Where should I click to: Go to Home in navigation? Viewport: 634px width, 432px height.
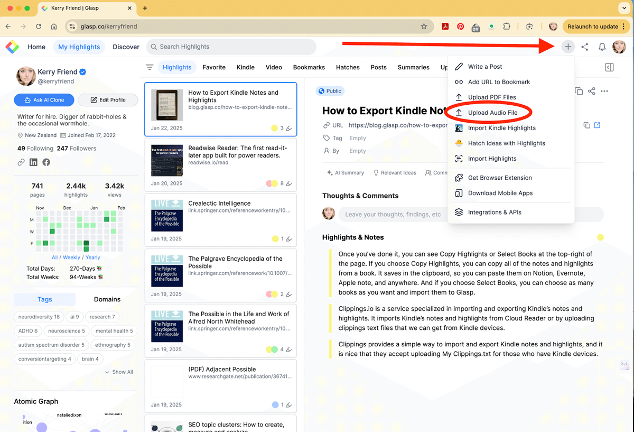click(x=36, y=47)
